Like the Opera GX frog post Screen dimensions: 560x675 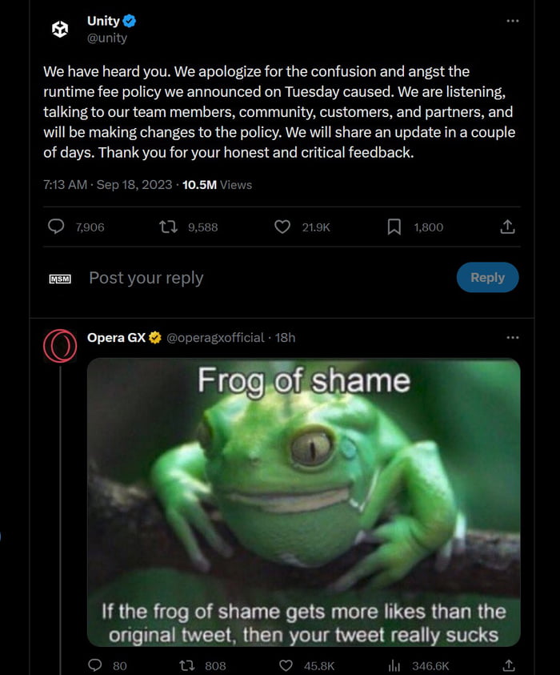click(x=285, y=665)
